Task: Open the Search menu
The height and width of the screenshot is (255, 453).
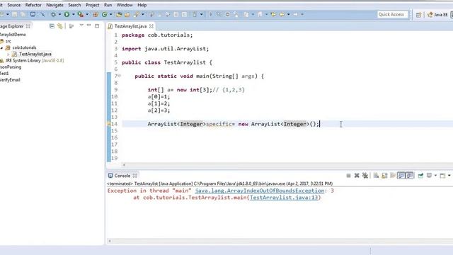Action: 74,5
